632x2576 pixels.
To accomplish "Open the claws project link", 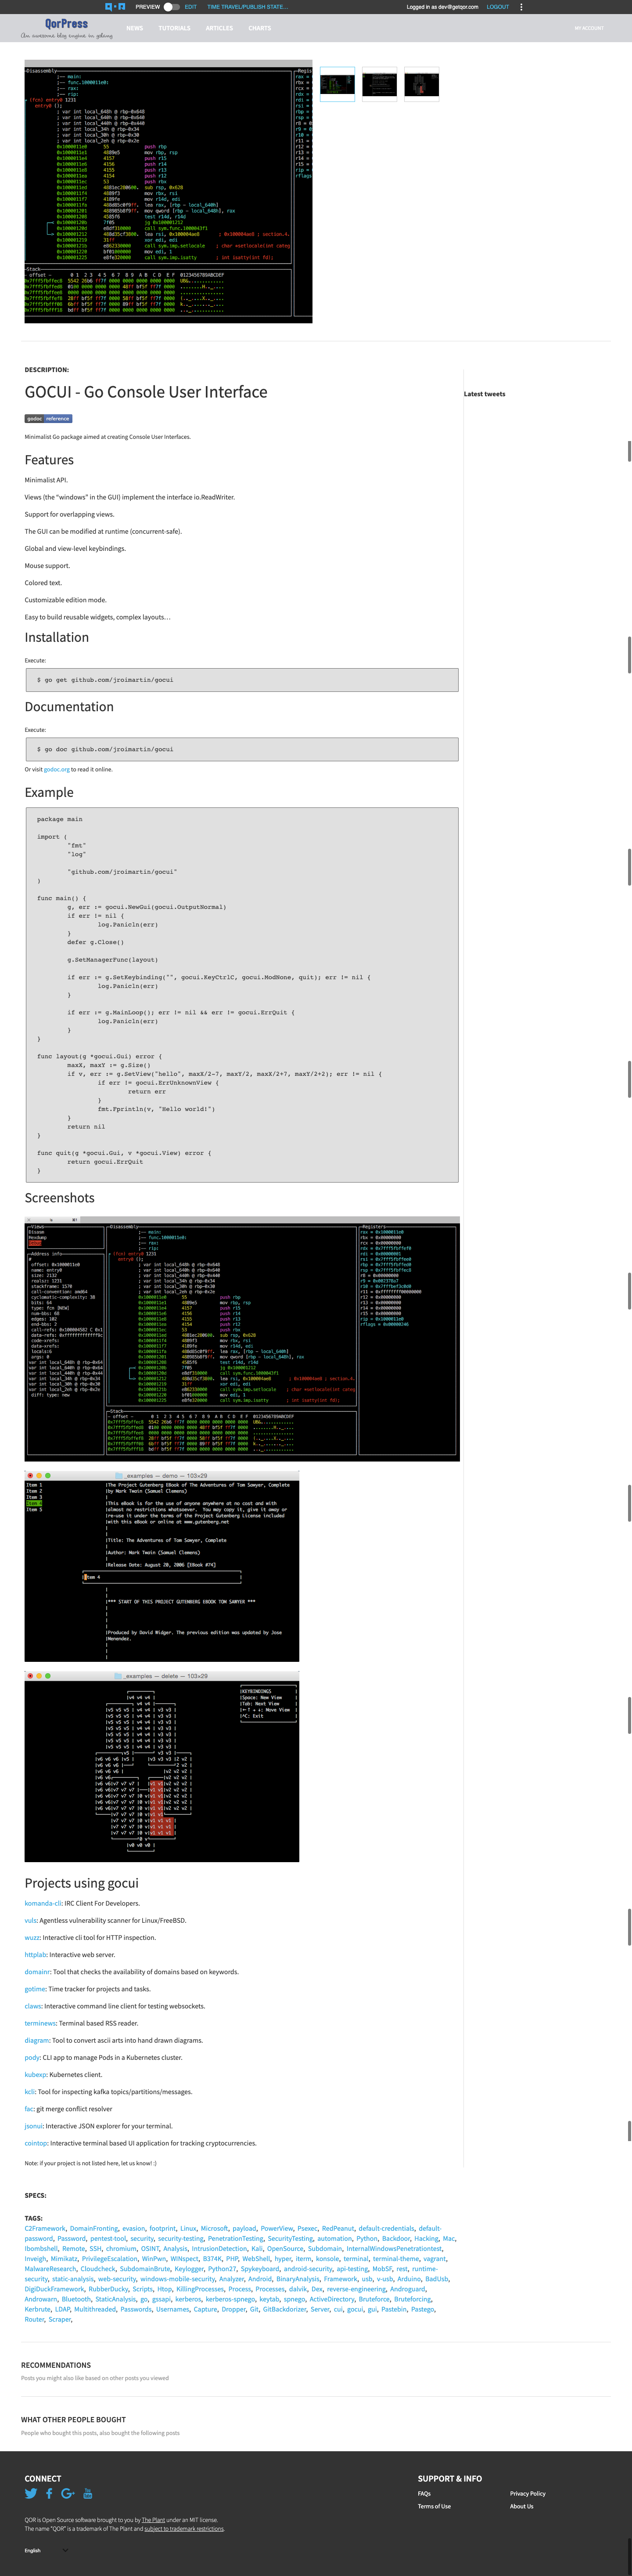I will [x=33, y=2006].
